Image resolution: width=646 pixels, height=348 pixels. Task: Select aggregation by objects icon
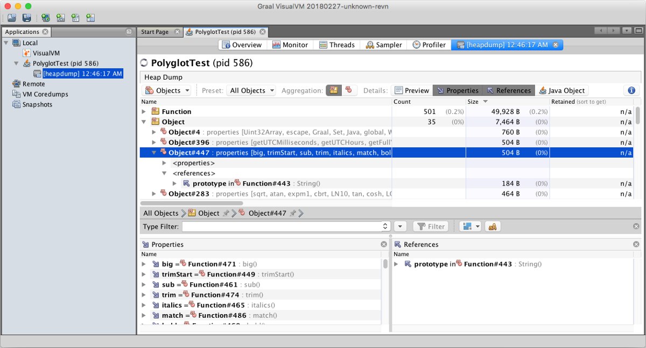coord(349,90)
